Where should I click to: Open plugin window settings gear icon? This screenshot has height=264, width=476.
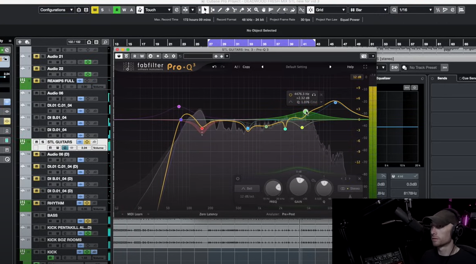(x=173, y=56)
